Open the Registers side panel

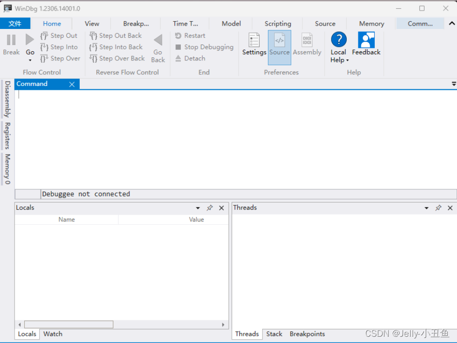click(7, 136)
